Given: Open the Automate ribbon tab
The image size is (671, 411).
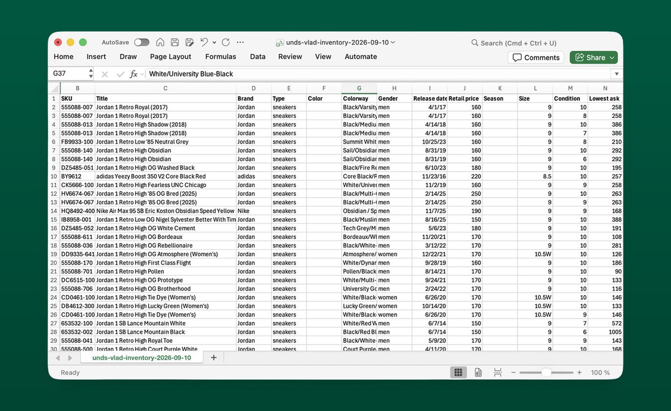Looking at the screenshot, I should click(361, 56).
